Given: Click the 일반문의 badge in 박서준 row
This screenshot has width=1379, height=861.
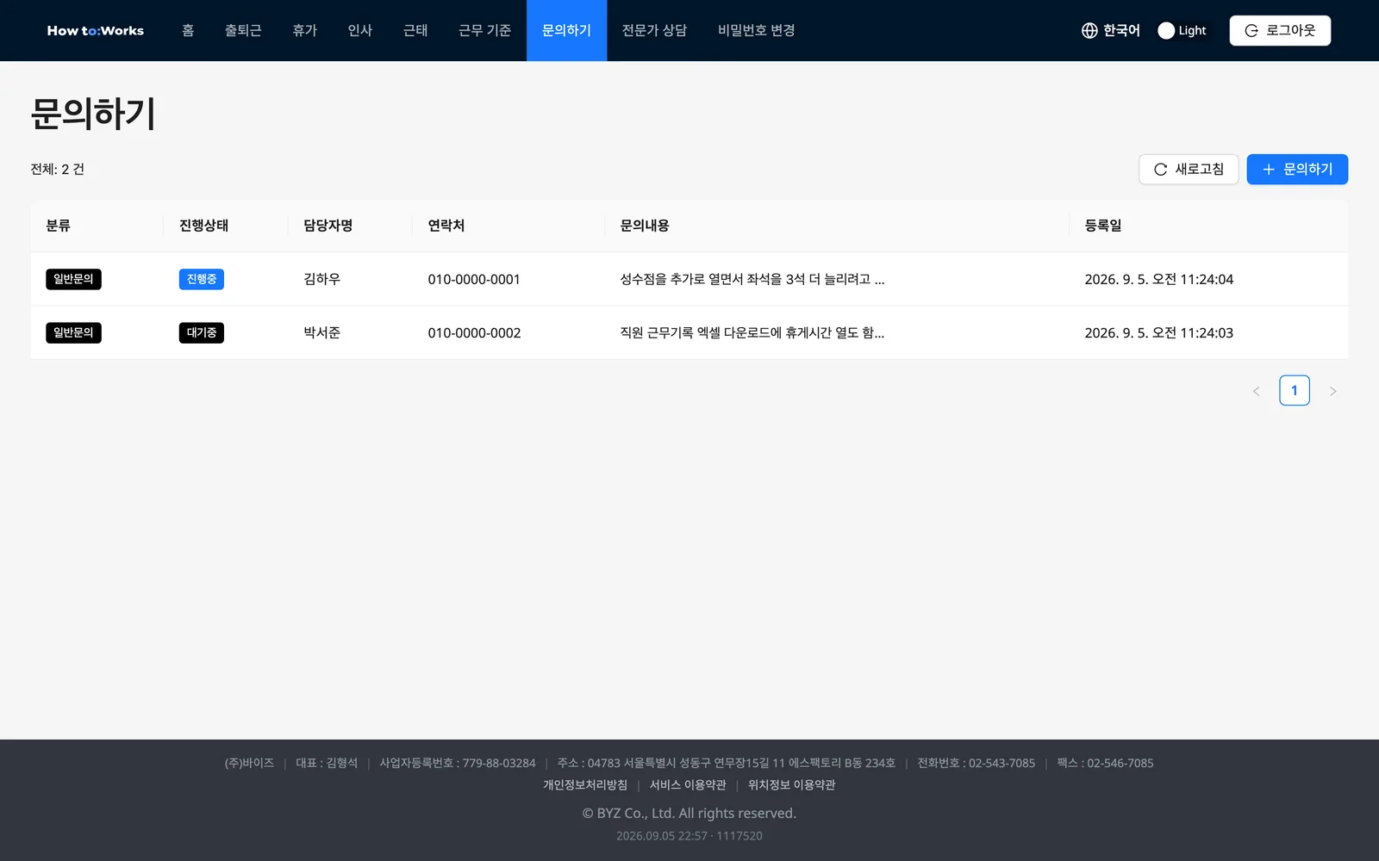Looking at the screenshot, I should pyautogui.click(x=73, y=332).
